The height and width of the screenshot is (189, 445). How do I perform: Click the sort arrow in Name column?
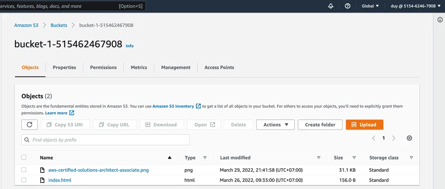[170, 158]
